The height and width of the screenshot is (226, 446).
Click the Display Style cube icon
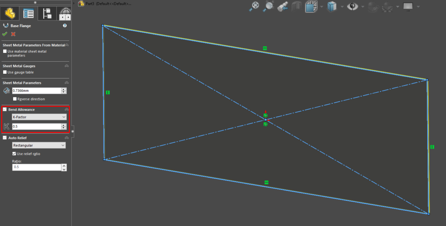click(332, 7)
